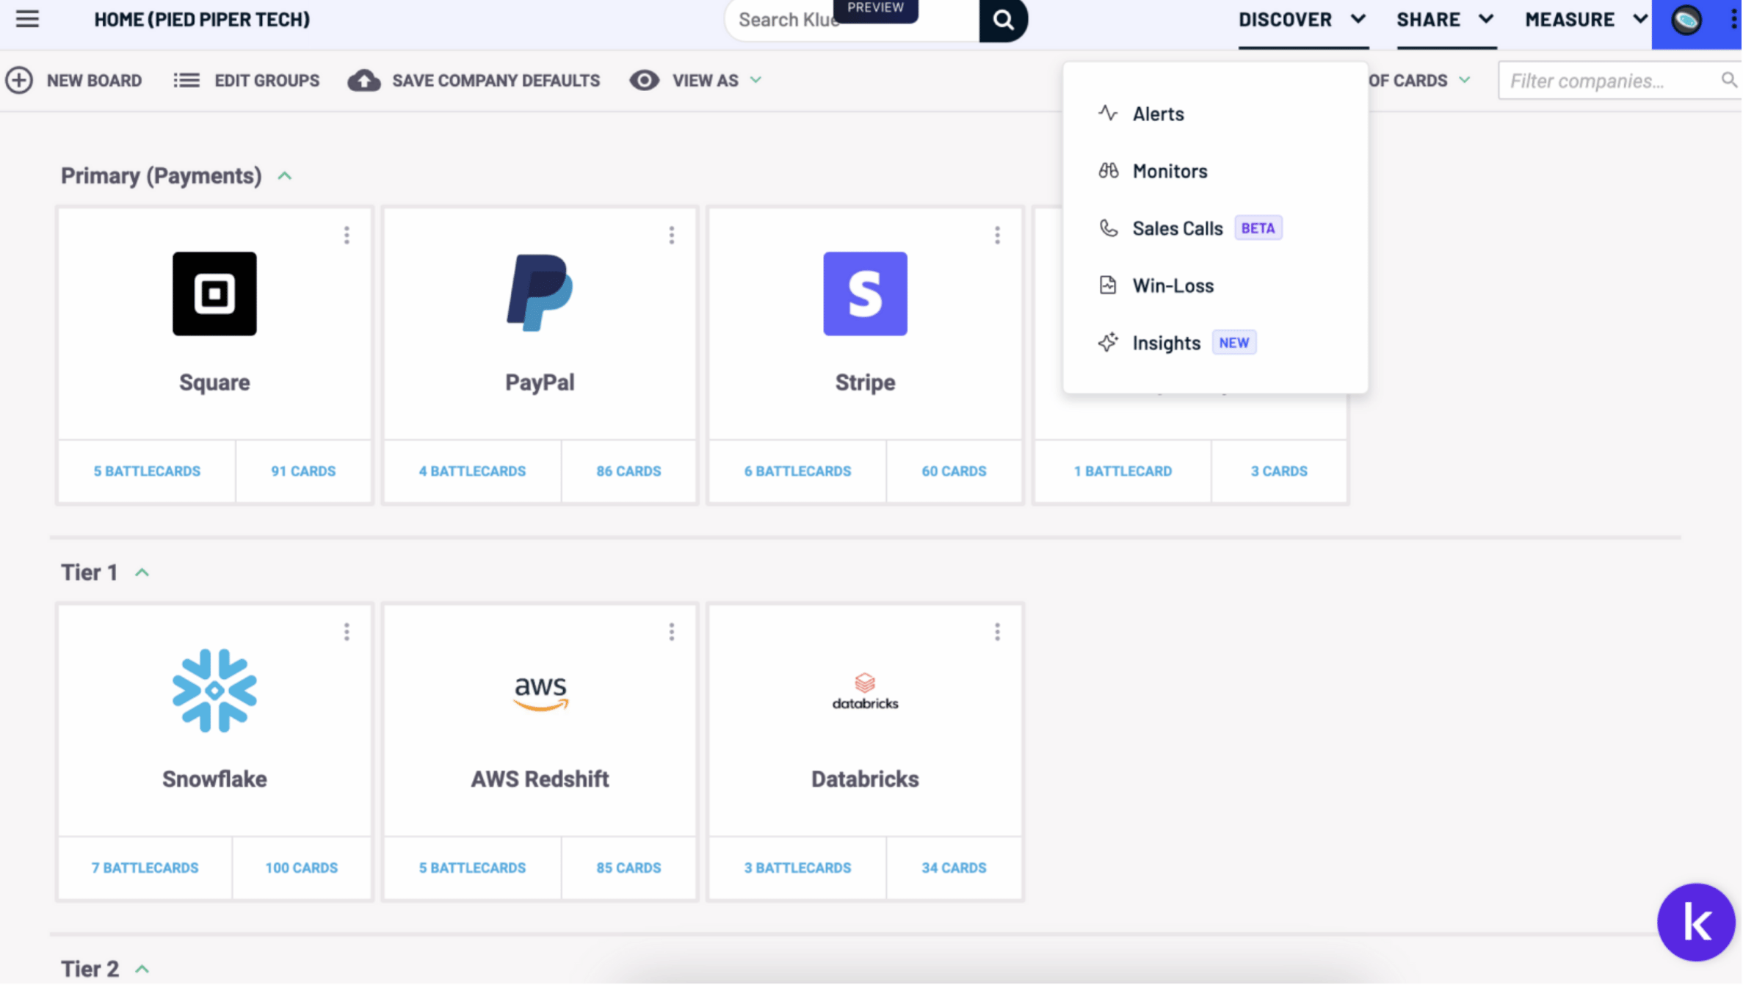Open Snowflake's 7 Battlecards link
Screen dimensions: 1743x985
pos(145,868)
